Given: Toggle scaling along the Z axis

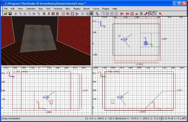Looking at the screenshot, I should [x=116, y=14].
